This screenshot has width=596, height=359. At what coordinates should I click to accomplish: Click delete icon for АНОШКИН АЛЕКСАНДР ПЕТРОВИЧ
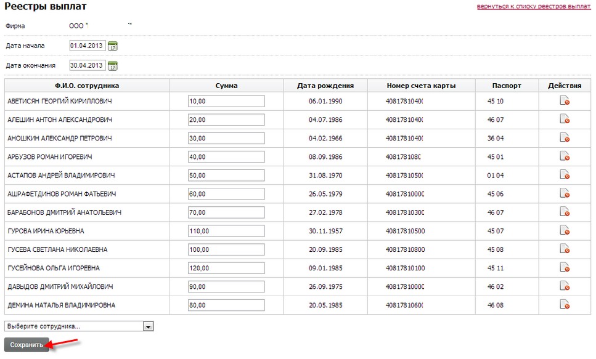(564, 138)
